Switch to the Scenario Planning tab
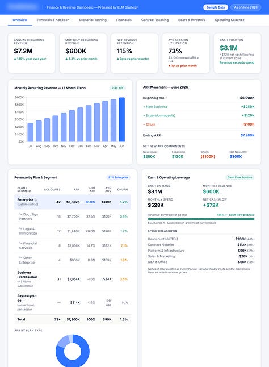Image resolution: width=269 pixels, height=367 pixels. (x=93, y=20)
